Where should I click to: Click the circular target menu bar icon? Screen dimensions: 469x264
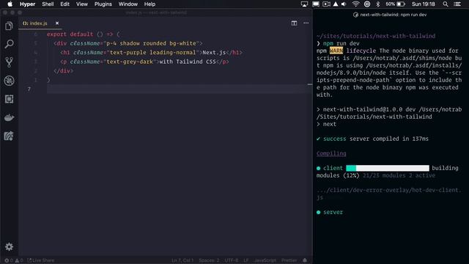[x=367, y=4]
